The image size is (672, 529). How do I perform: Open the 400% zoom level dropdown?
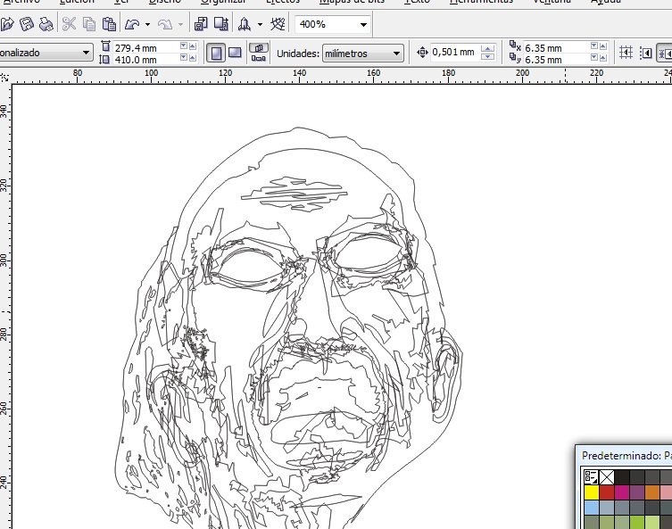[363, 24]
